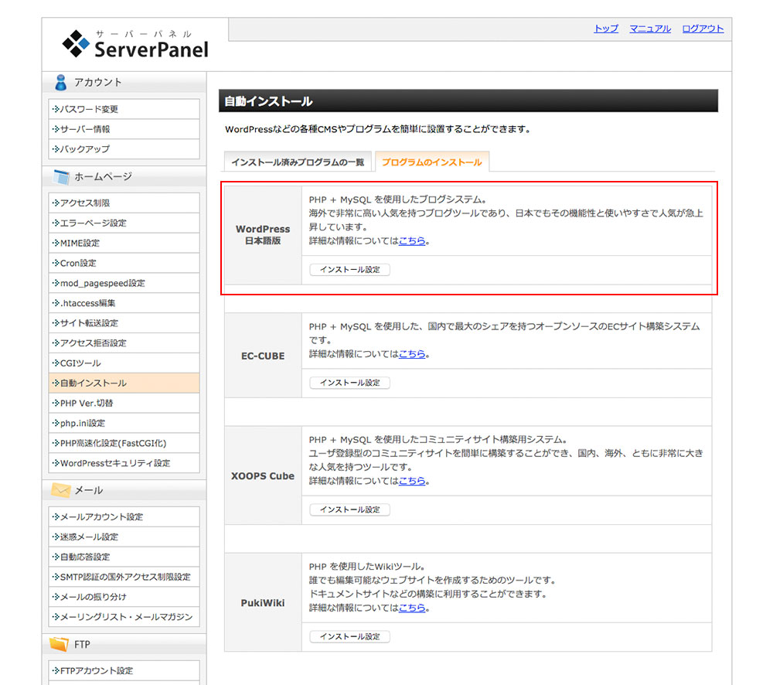Open the こちら link in XOOPS Cube description

click(412, 481)
